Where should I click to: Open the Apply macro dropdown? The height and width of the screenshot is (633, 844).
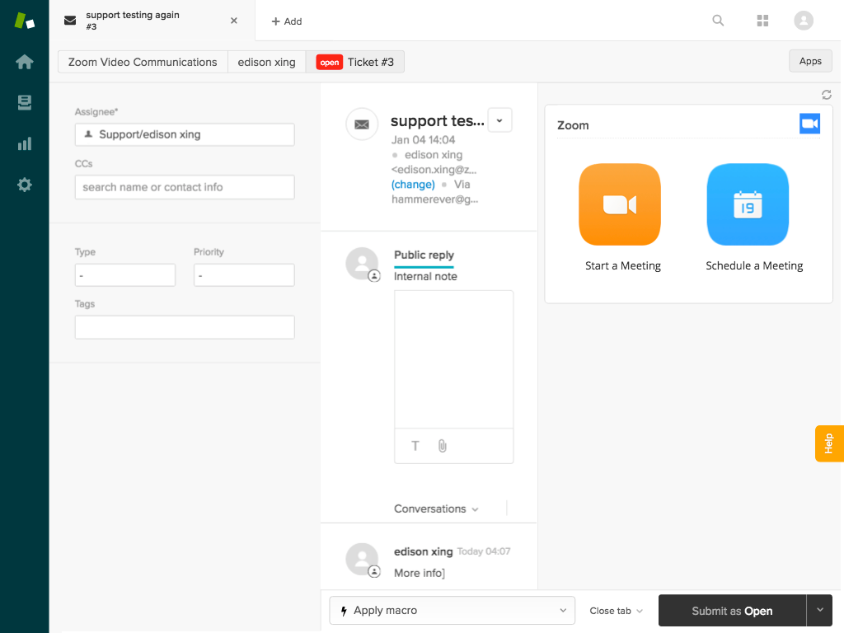click(452, 611)
